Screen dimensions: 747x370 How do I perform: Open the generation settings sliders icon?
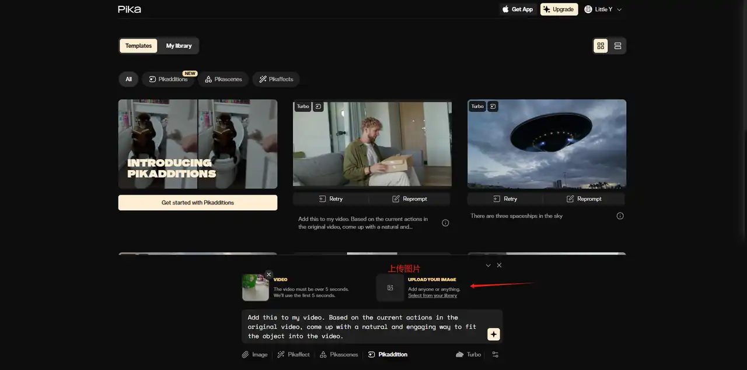(x=495, y=354)
